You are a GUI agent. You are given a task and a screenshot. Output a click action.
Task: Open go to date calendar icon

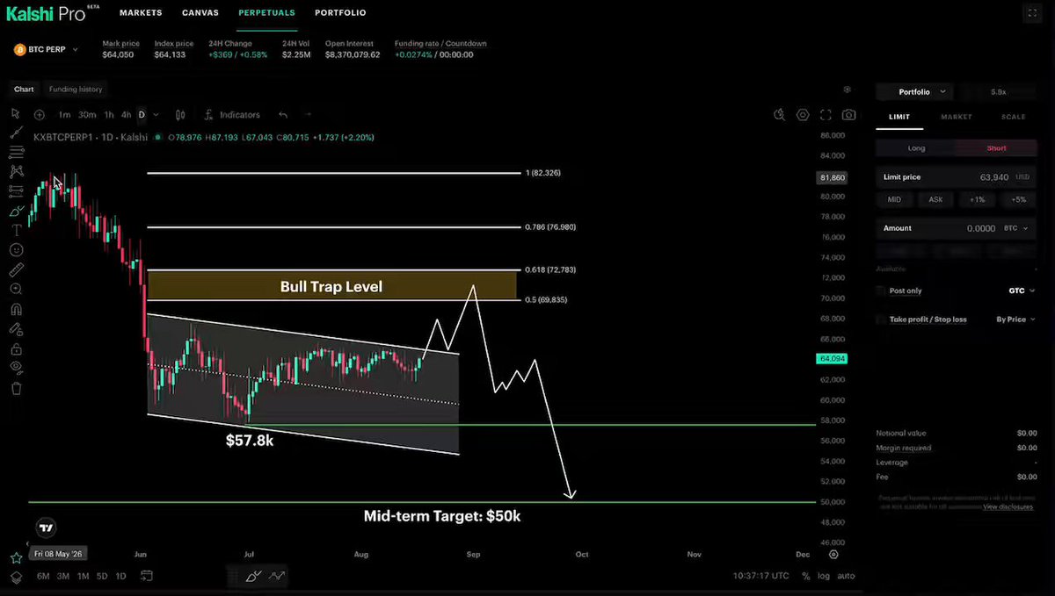(x=147, y=577)
